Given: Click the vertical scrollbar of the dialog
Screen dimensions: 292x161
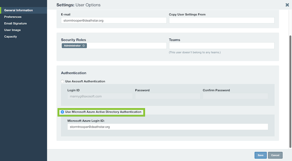Looking at the screenshot, I should [290, 92].
